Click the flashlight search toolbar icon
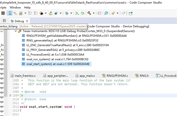177x116 pixels. point(113,13)
